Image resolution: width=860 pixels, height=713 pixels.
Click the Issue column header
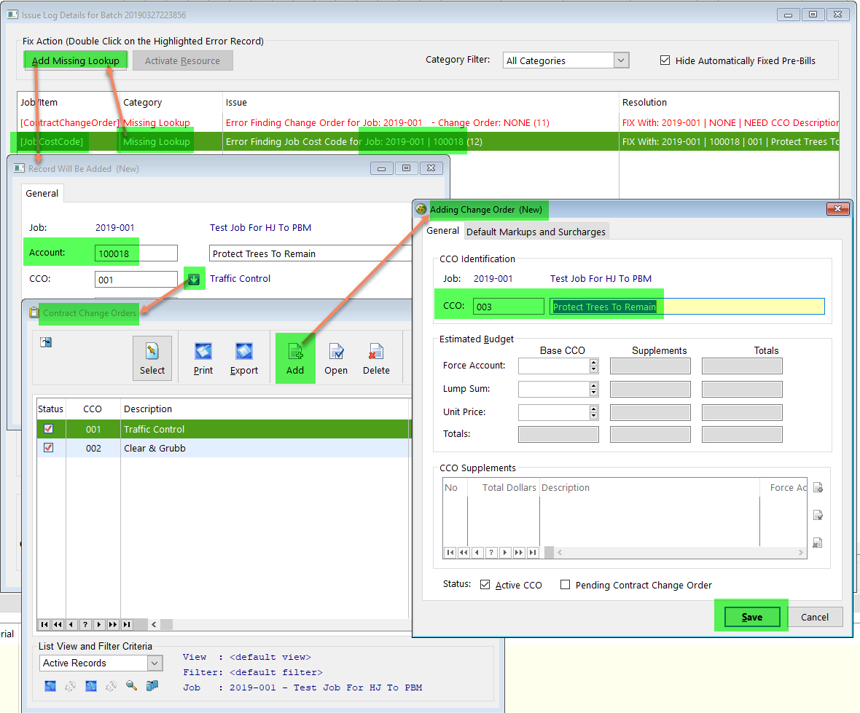[x=421, y=103]
